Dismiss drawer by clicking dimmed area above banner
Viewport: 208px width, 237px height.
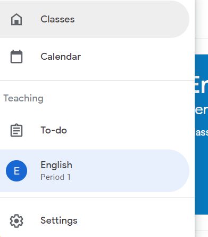click(x=202, y=19)
